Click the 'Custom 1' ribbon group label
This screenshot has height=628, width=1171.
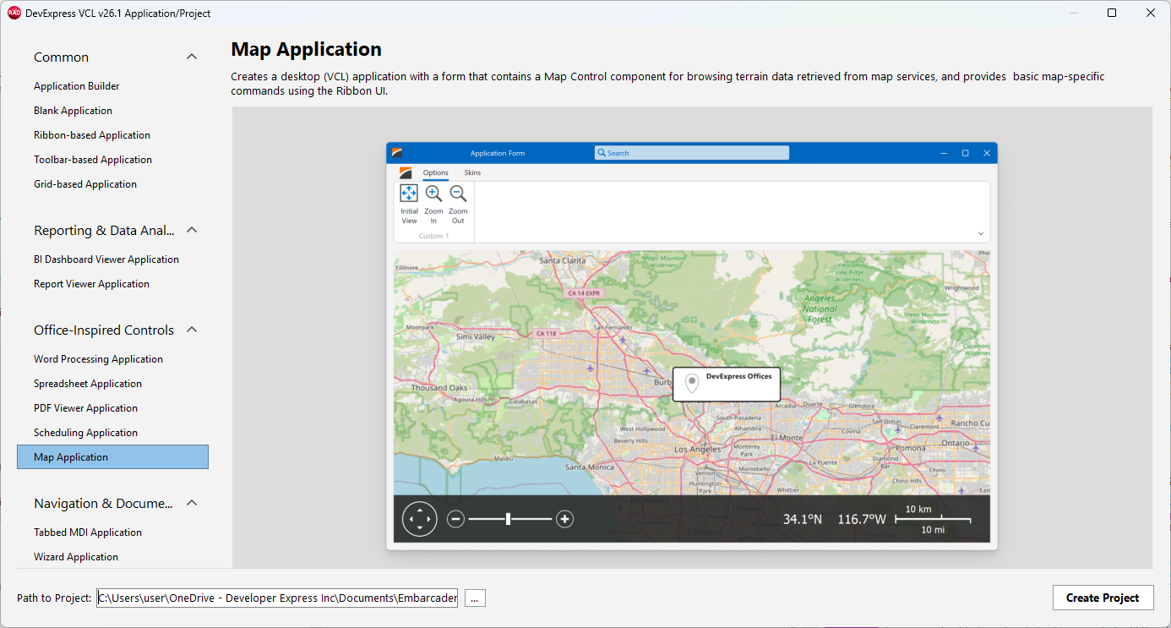(x=434, y=236)
